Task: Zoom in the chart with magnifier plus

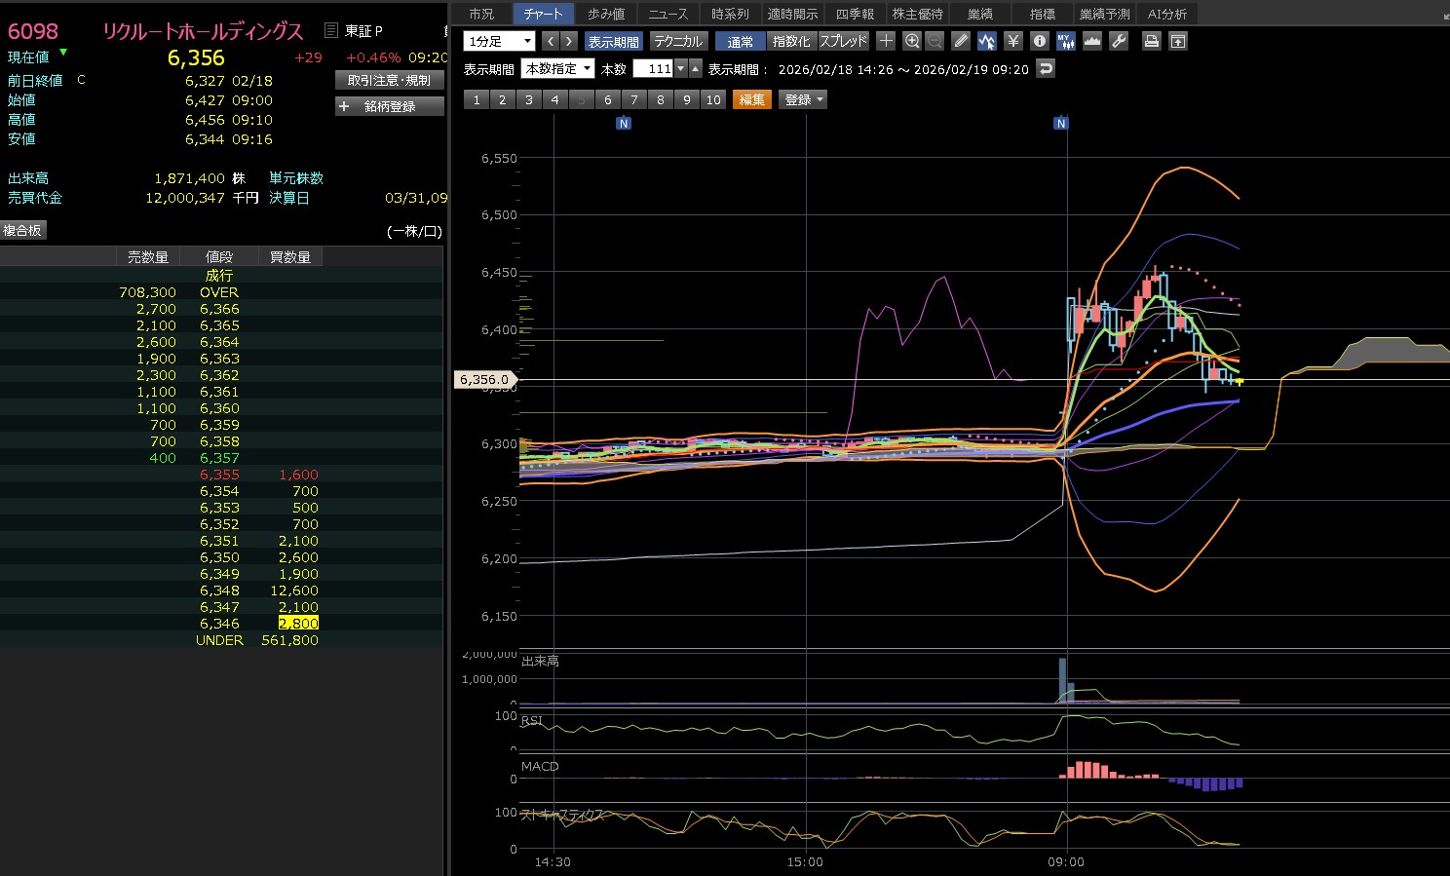Action: [x=912, y=41]
